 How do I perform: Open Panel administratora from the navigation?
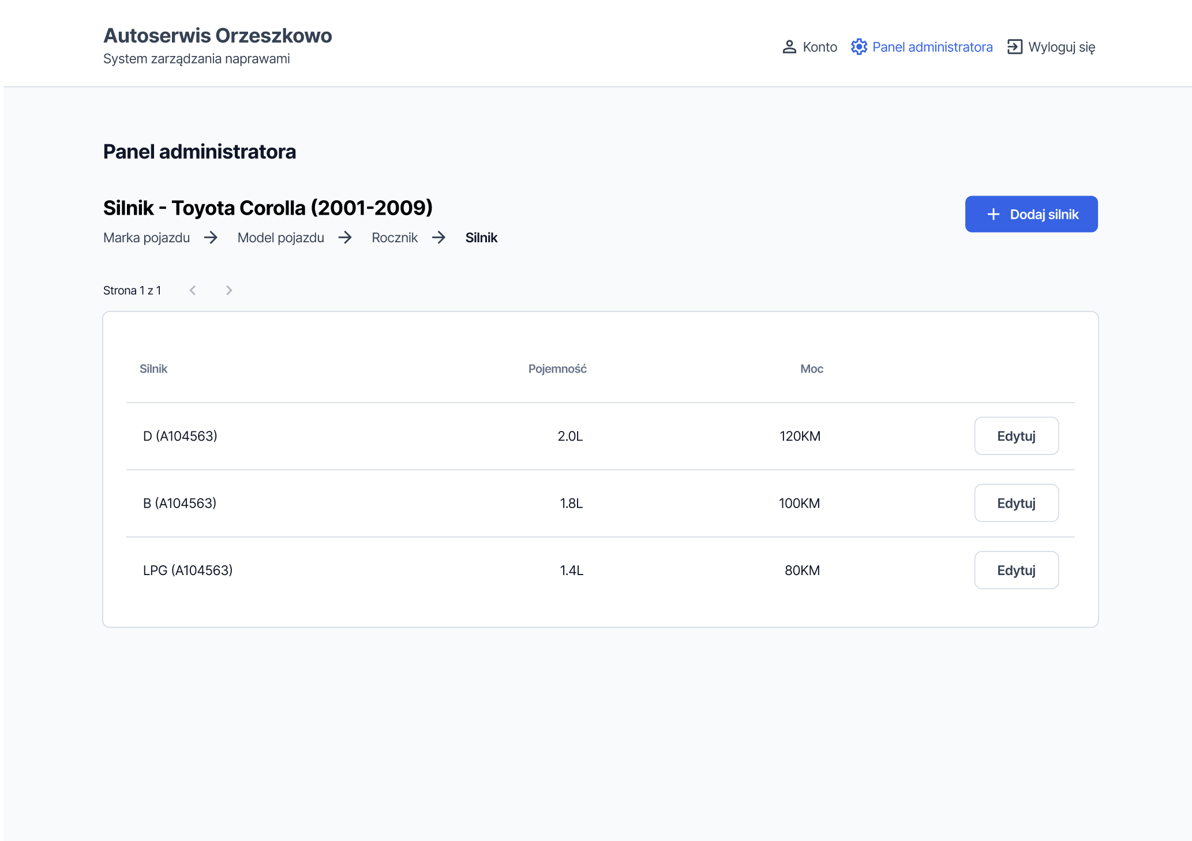point(921,47)
